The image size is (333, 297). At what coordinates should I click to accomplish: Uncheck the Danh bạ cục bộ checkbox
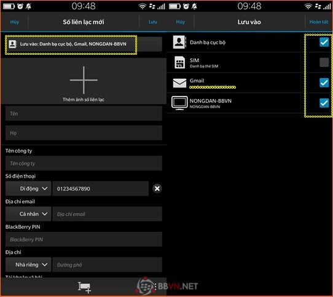coord(324,42)
